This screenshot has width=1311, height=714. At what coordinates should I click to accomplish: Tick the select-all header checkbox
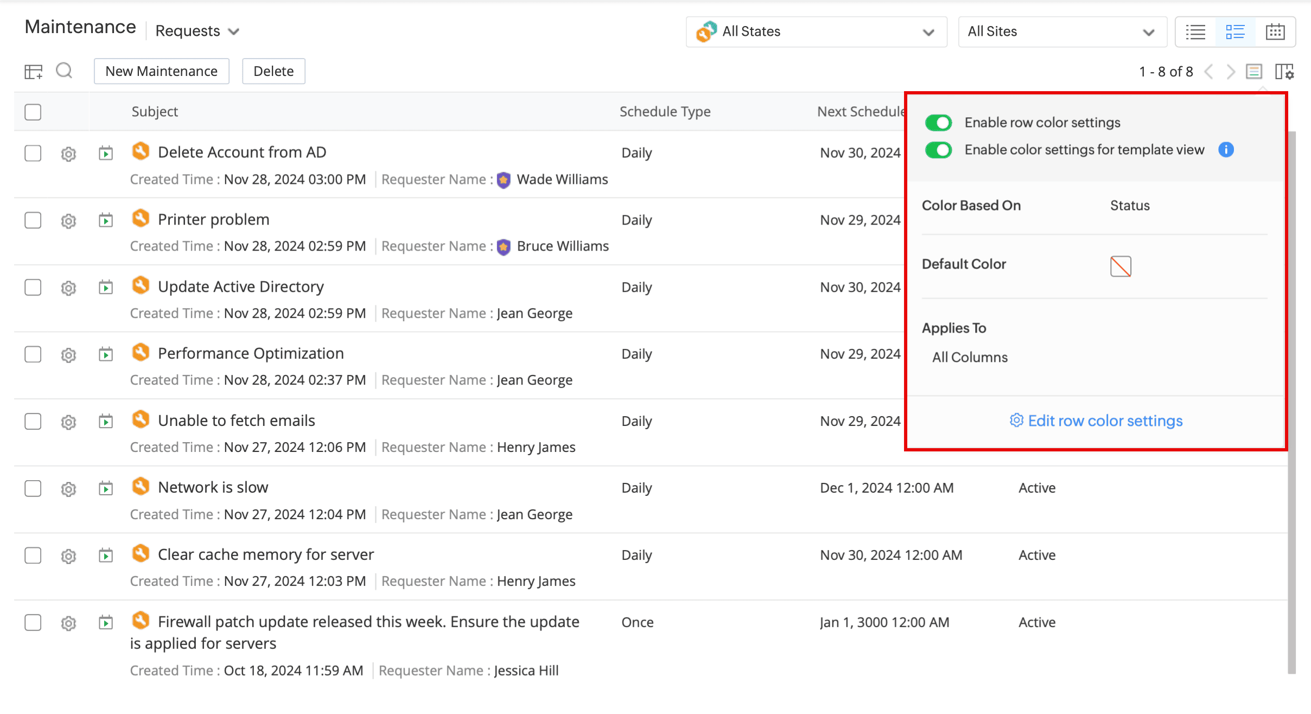[x=33, y=112]
